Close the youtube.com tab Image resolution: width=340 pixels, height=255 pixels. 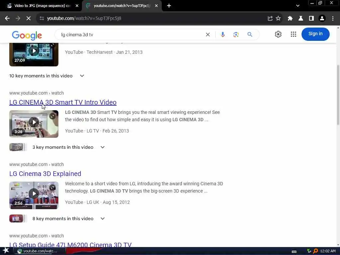point(156,6)
